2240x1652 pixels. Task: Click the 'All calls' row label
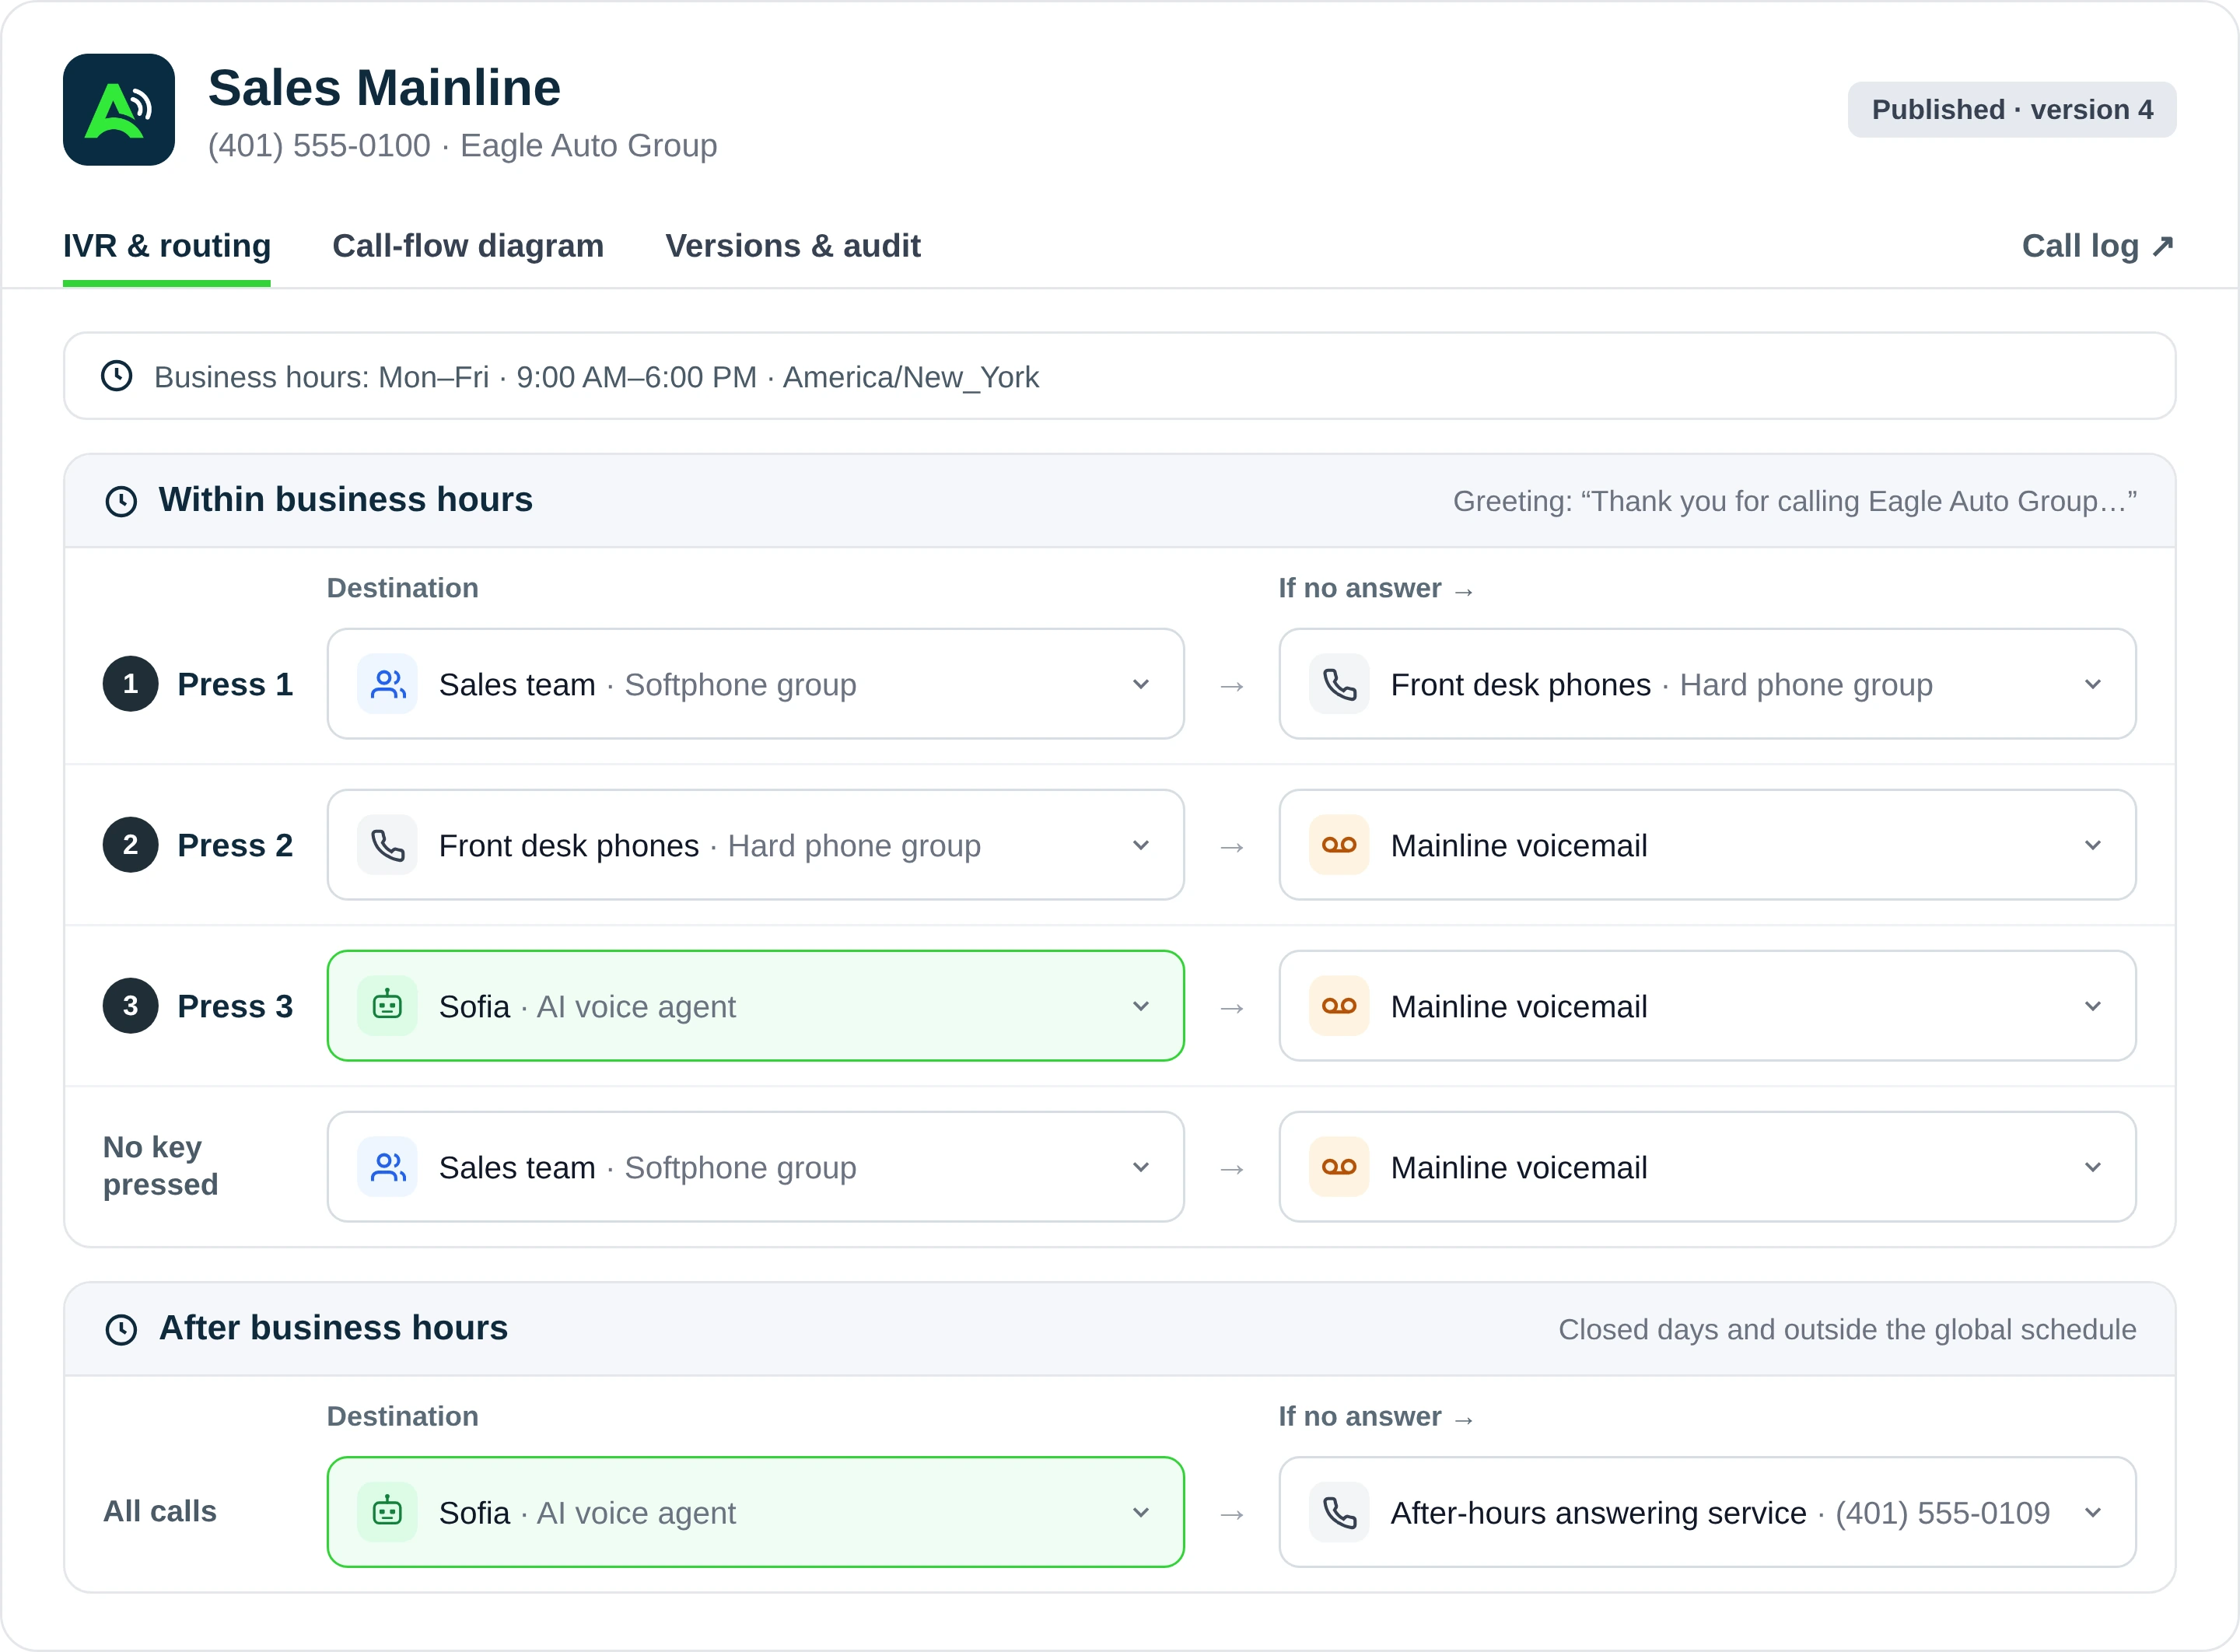(x=160, y=1511)
